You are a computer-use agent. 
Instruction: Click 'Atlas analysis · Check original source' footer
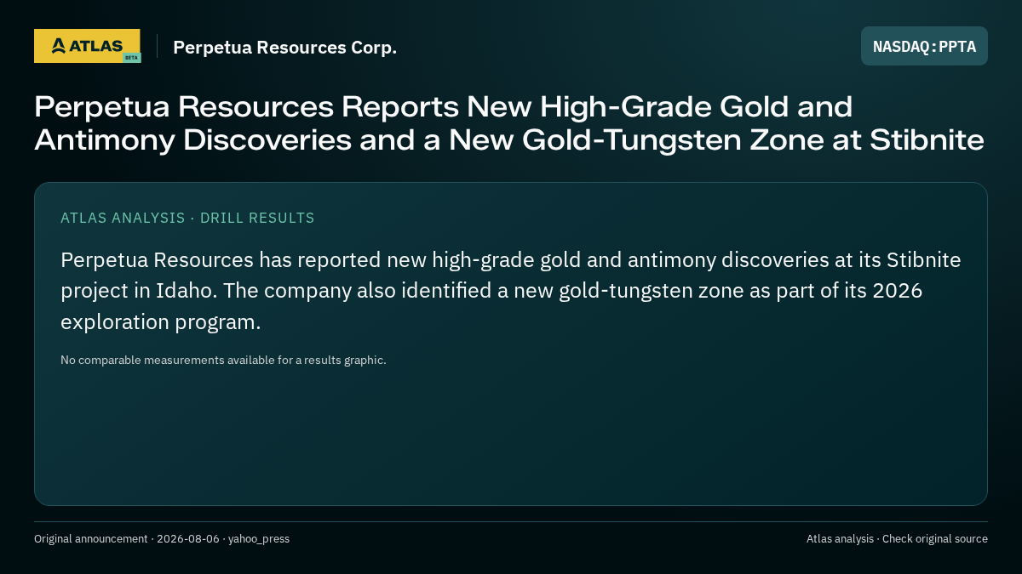897,538
